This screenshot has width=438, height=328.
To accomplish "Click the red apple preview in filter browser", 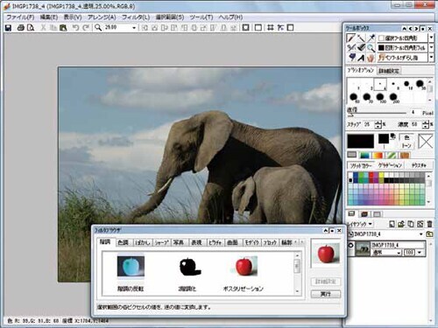I will pyautogui.click(x=326, y=254).
